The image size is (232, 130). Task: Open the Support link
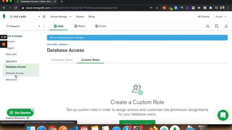pyautogui.click(x=80, y=17)
